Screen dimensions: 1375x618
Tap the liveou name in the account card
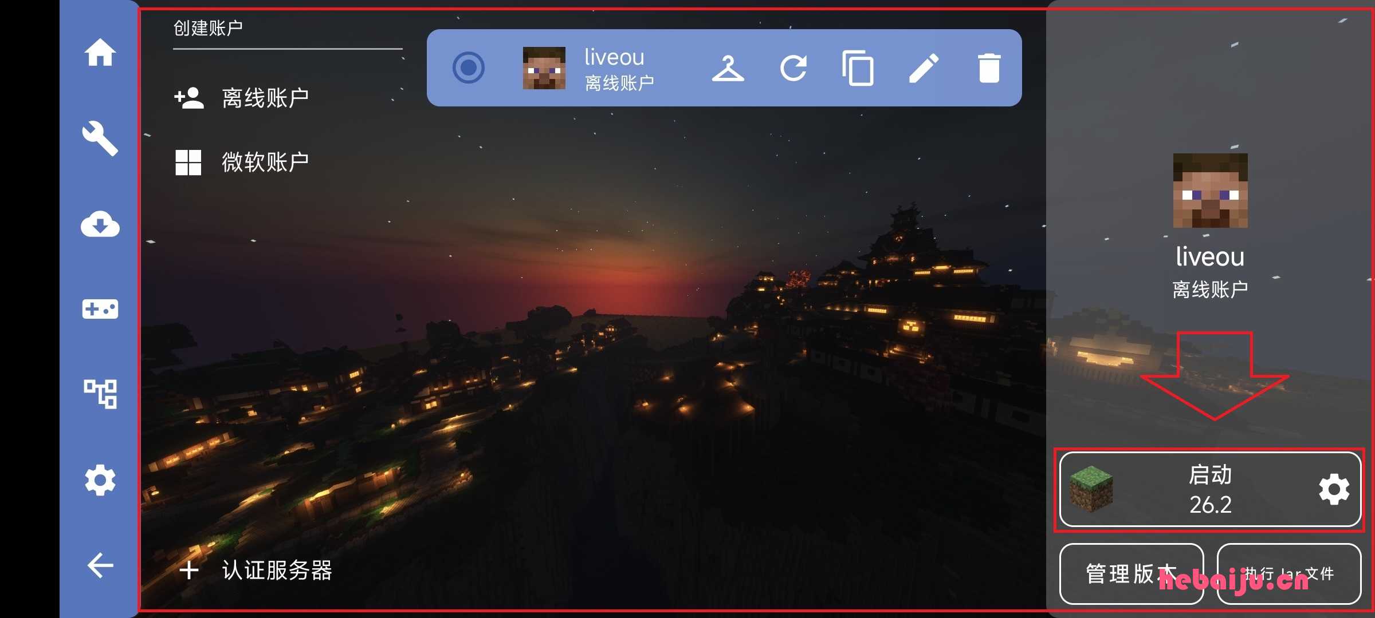click(x=614, y=57)
